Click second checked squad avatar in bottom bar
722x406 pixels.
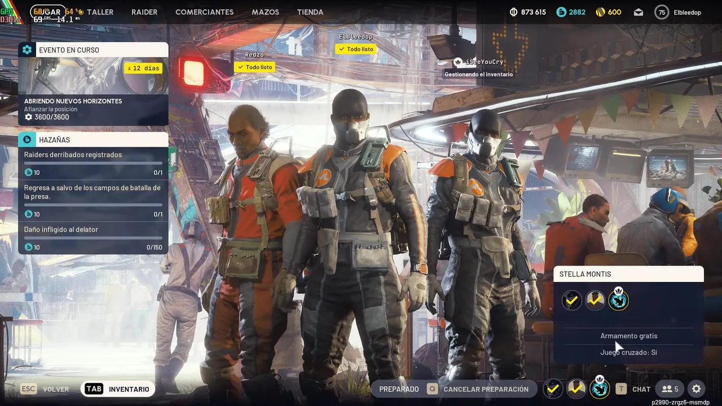pyautogui.click(x=576, y=389)
